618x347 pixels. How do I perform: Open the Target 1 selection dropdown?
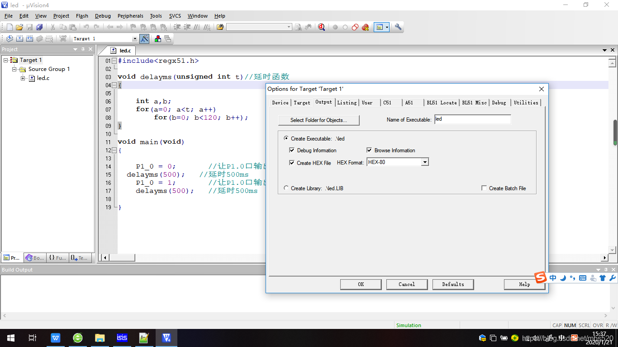pos(134,39)
